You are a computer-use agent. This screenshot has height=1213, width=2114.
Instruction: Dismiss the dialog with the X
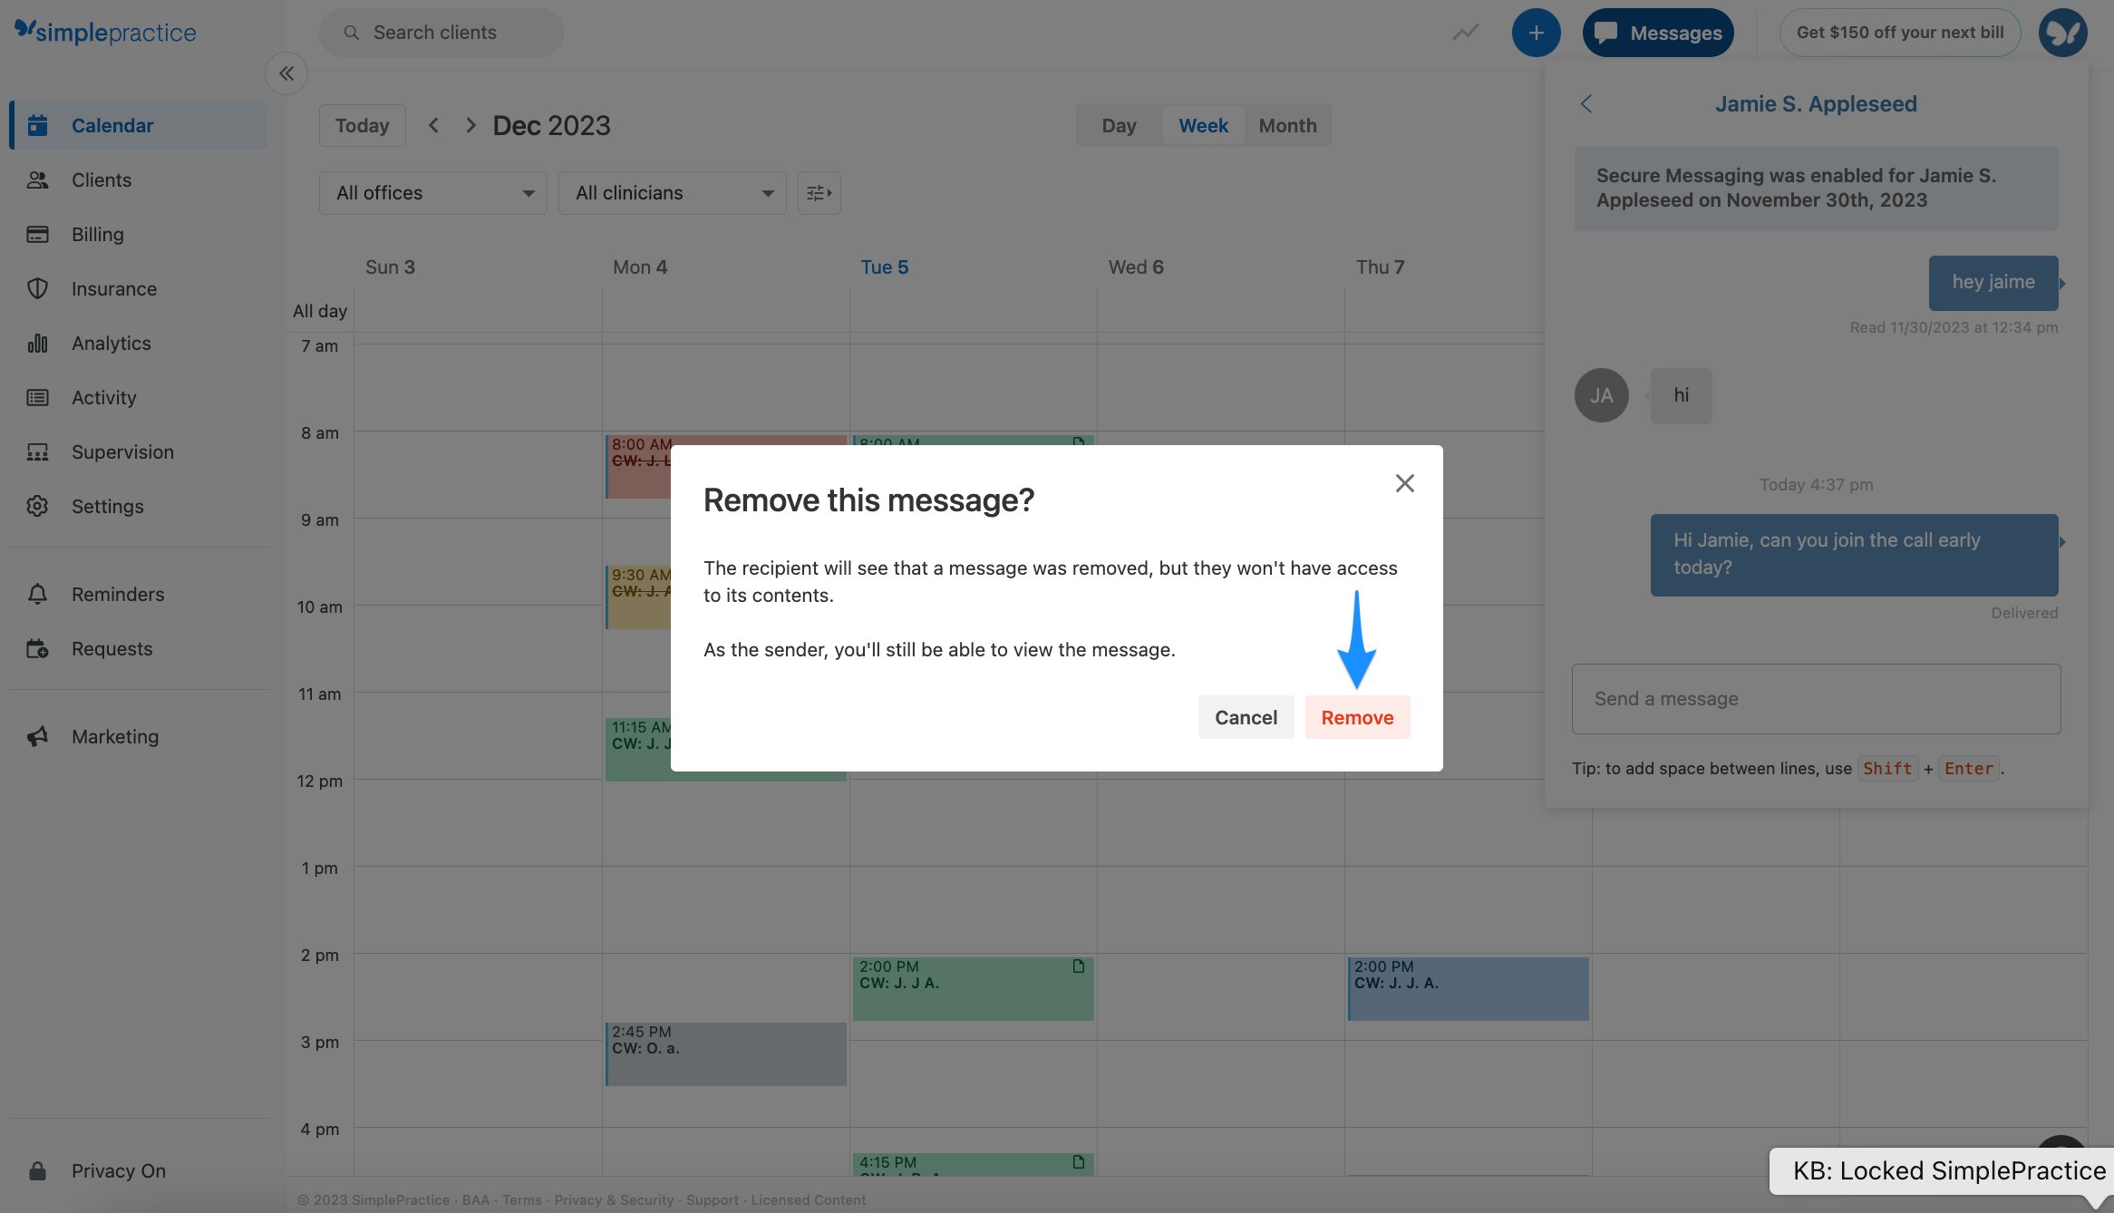click(1404, 483)
